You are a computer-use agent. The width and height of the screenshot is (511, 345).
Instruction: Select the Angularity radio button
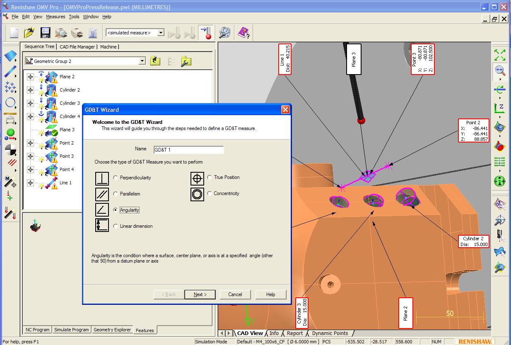pos(116,210)
